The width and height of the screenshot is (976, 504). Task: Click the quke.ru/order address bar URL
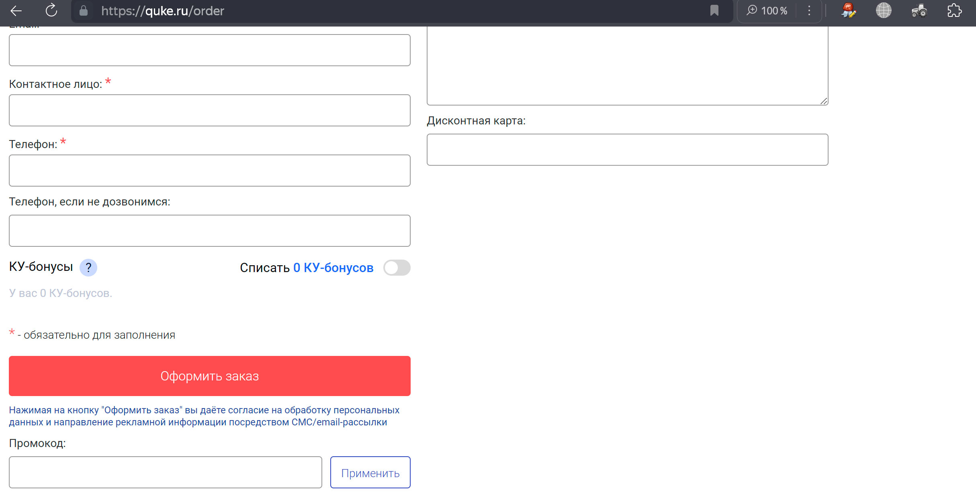coord(163,11)
